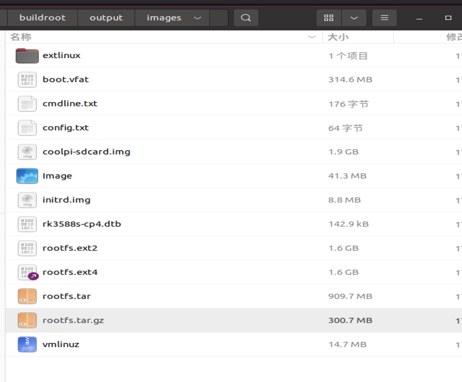
Task: Select the boot.vfat binary file icon
Action: (27, 80)
